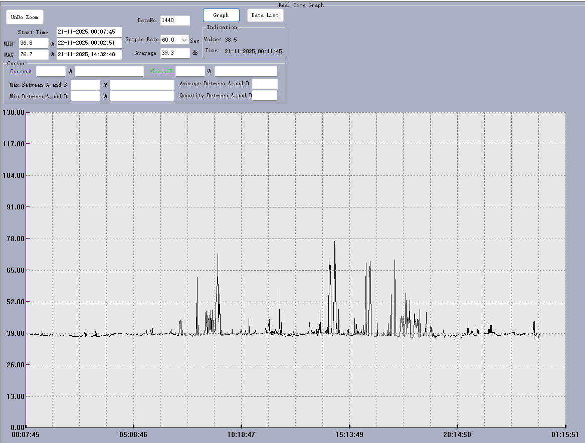This screenshot has height=443, width=585.
Task: Click the MAX value field
Action: (x=34, y=54)
